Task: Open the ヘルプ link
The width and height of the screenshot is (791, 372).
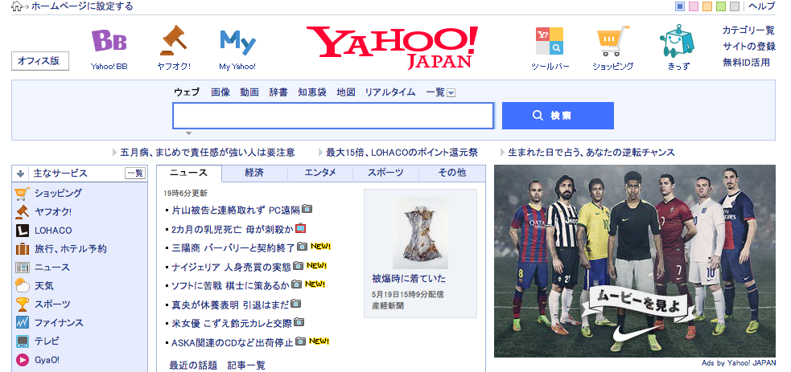Action: [x=762, y=6]
